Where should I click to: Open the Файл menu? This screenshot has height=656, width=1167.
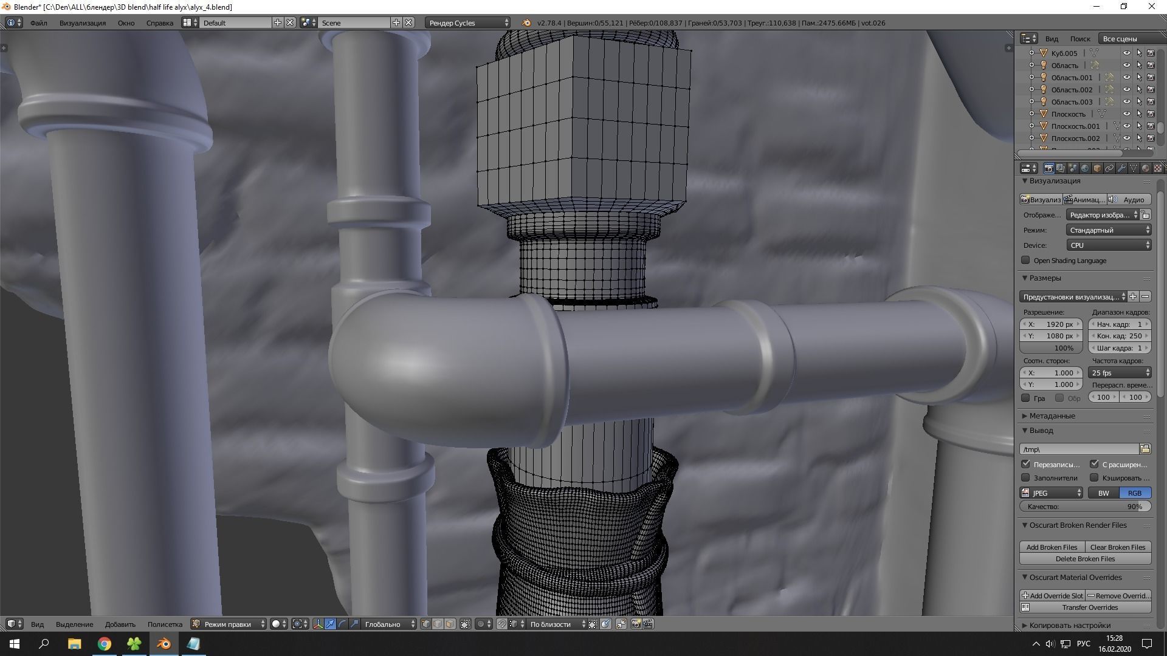(x=38, y=22)
